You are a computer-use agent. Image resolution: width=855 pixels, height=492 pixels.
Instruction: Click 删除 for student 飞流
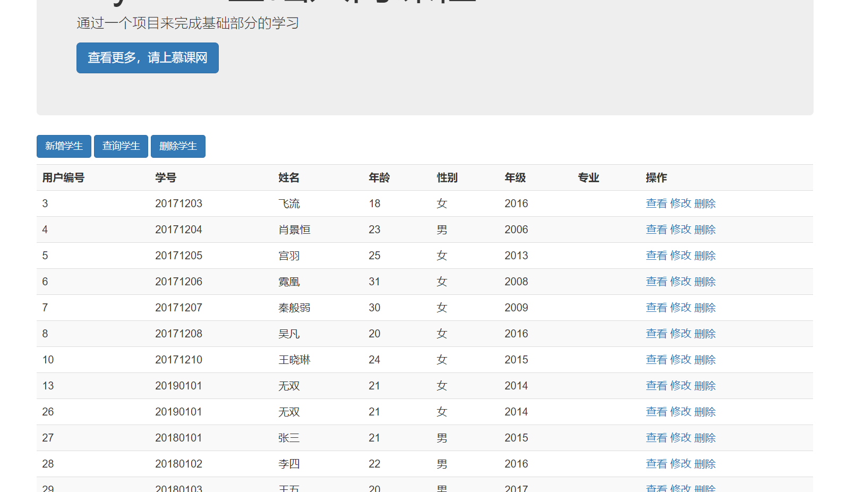705,203
